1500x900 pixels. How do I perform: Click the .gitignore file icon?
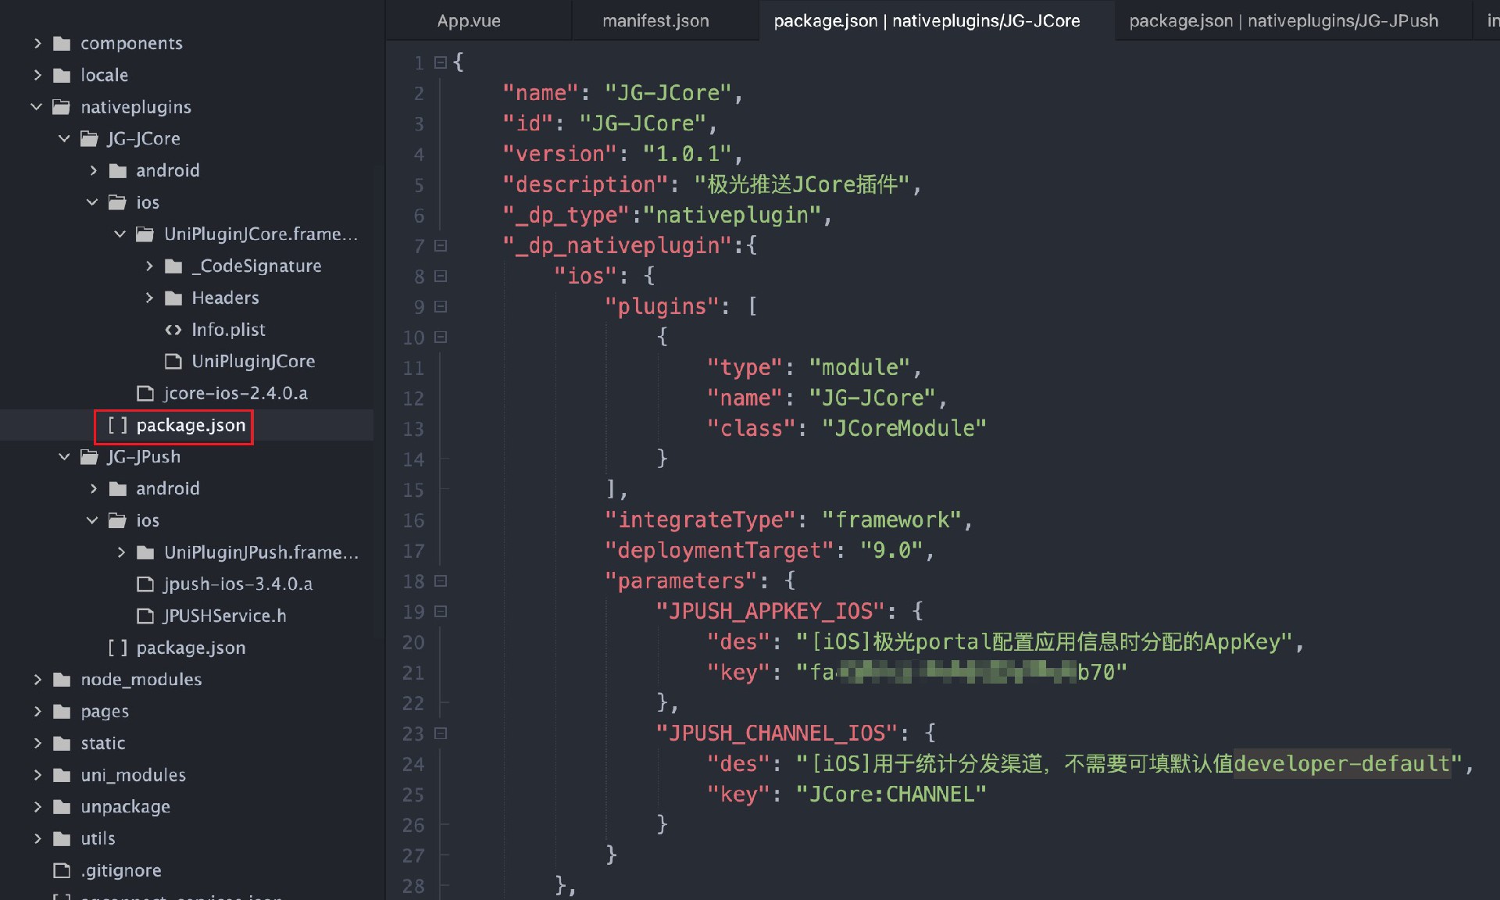tap(62, 870)
